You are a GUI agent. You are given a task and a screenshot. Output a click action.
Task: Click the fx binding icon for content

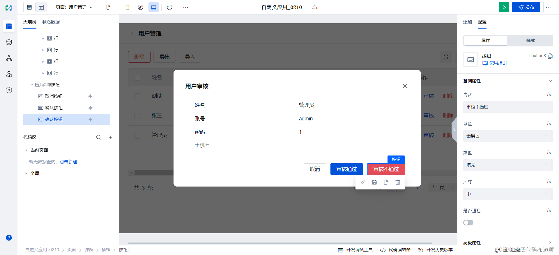pos(549,94)
